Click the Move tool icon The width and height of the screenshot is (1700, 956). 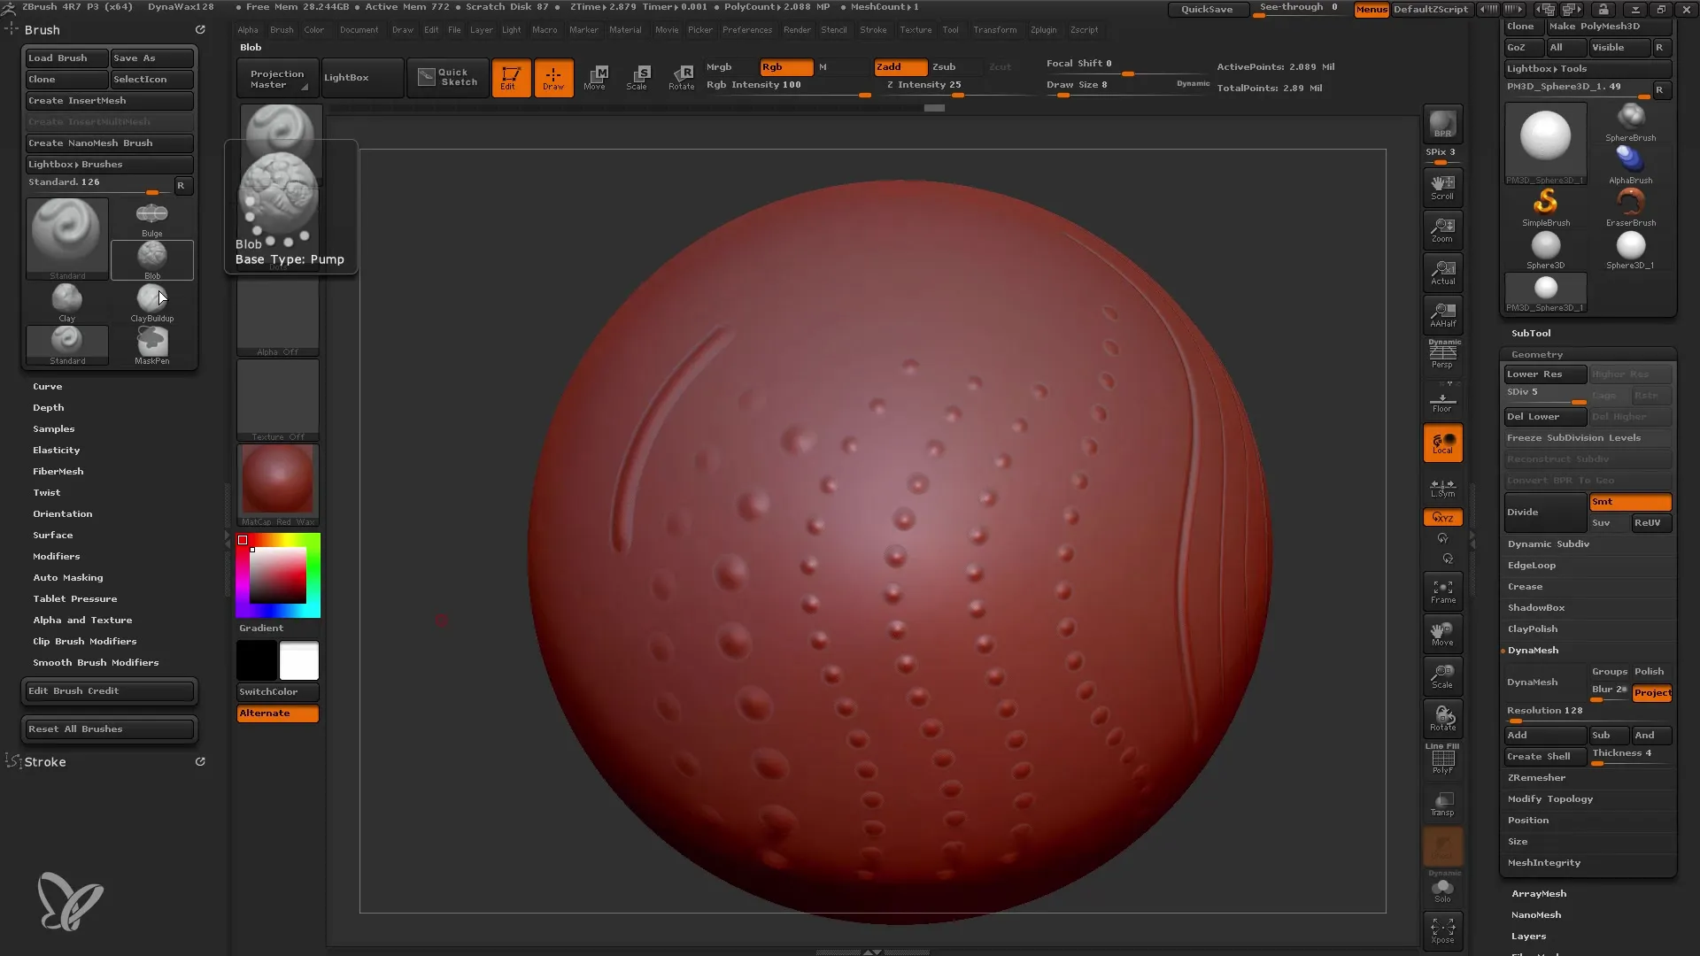pos(596,76)
